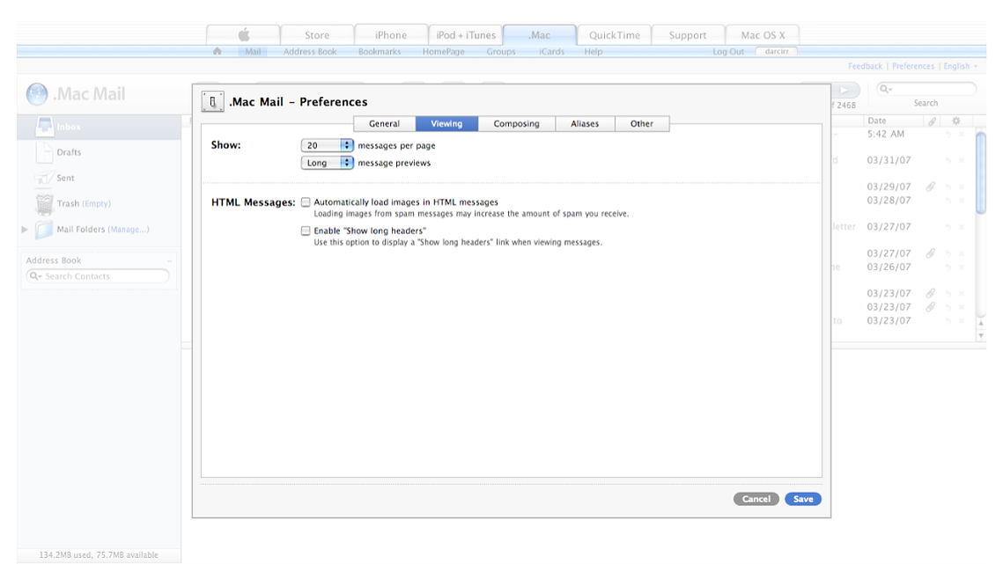Click the scrollbar down arrow in message list

click(x=981, y=336)
